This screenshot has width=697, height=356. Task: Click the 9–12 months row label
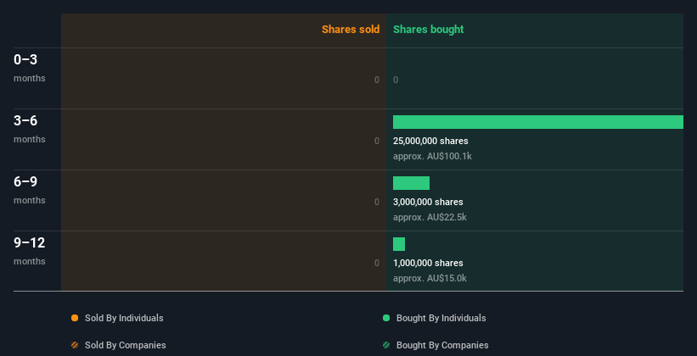click(30, 251)
